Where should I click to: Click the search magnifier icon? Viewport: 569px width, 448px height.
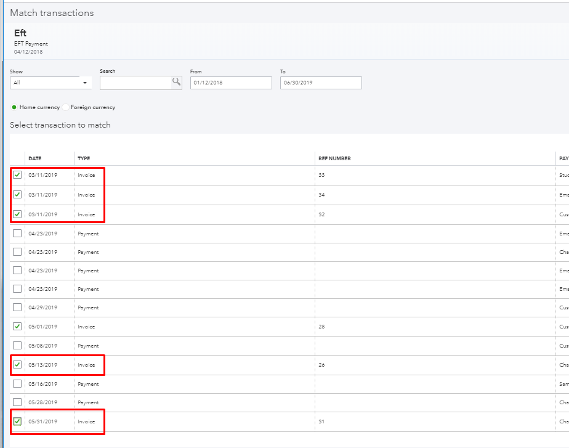pyautogui.click(x=177, y=82)
